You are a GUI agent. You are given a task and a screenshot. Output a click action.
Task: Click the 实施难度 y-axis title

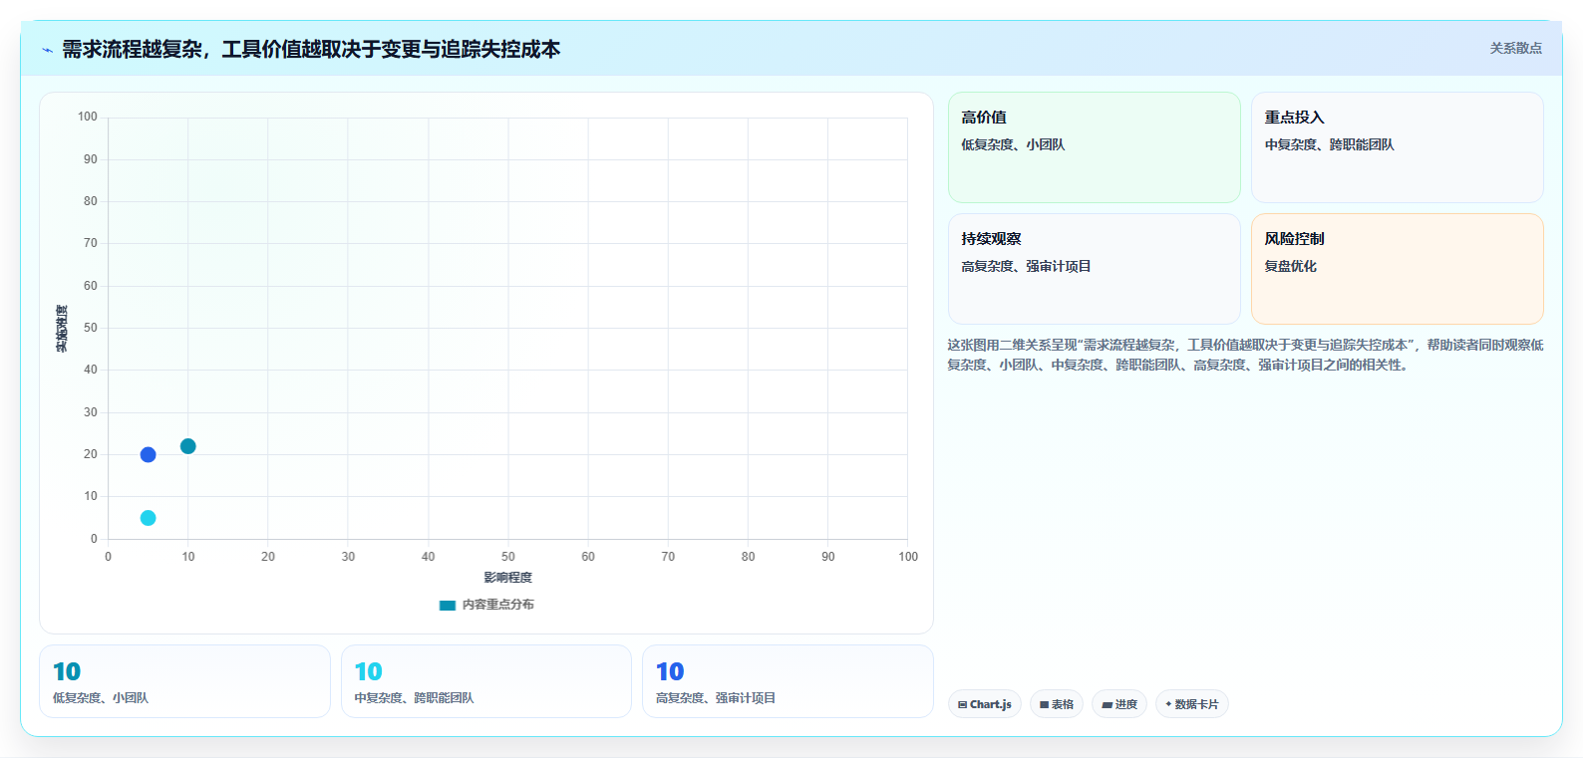tap(62, 329)
